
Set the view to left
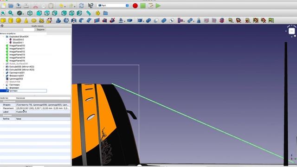[x=79, y=13]
